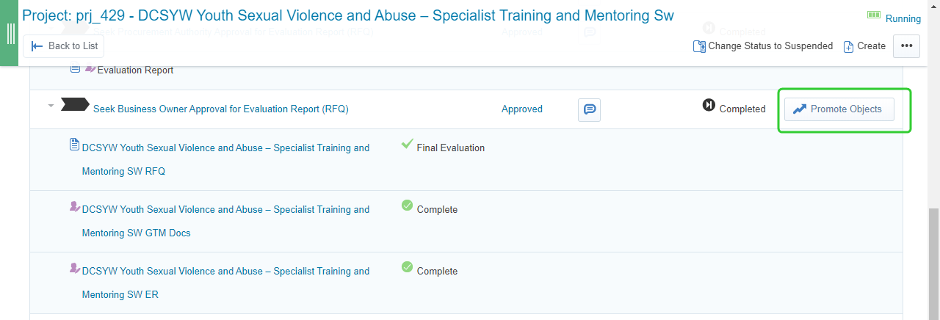Open Seek Business Owner Approval for Evaluation Report link

coord(220,109)
